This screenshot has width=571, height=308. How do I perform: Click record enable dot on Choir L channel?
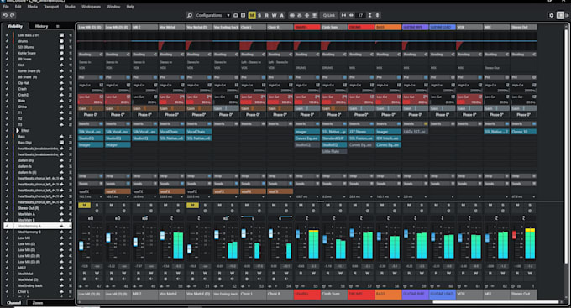[x=247, y=279]
